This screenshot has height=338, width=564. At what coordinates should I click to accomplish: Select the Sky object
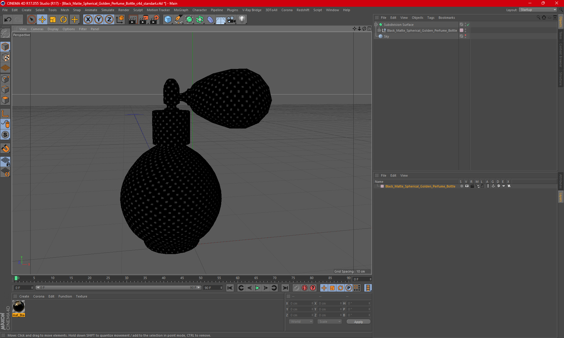coord(386,36)
